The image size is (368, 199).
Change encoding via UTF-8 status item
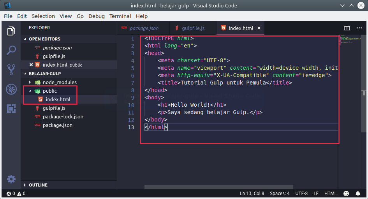click(301, 194)
